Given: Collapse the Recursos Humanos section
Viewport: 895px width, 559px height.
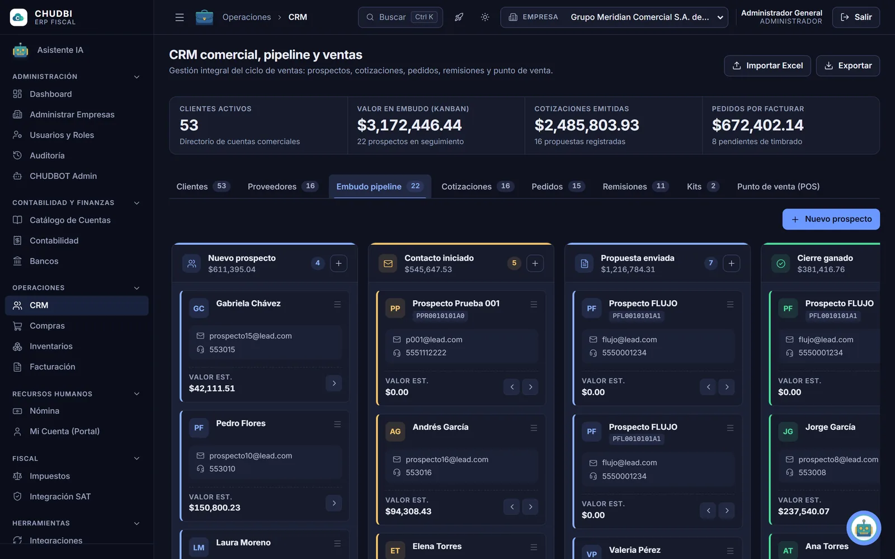Looking at the screenshot, I should 136,394.
